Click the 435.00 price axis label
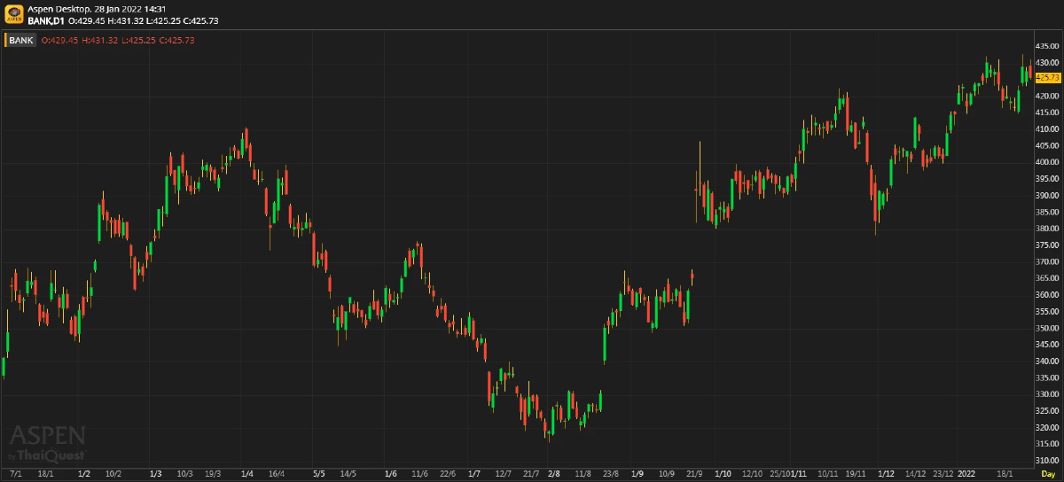The width and height of the screenshot is (1064, 482). pyautogui.click(x=1048, y=45)
